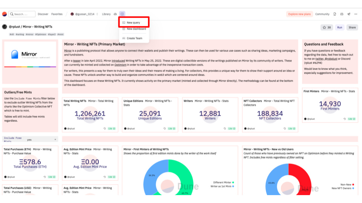
Task: Open the Optimism link in description
Action: pos(120,65)
